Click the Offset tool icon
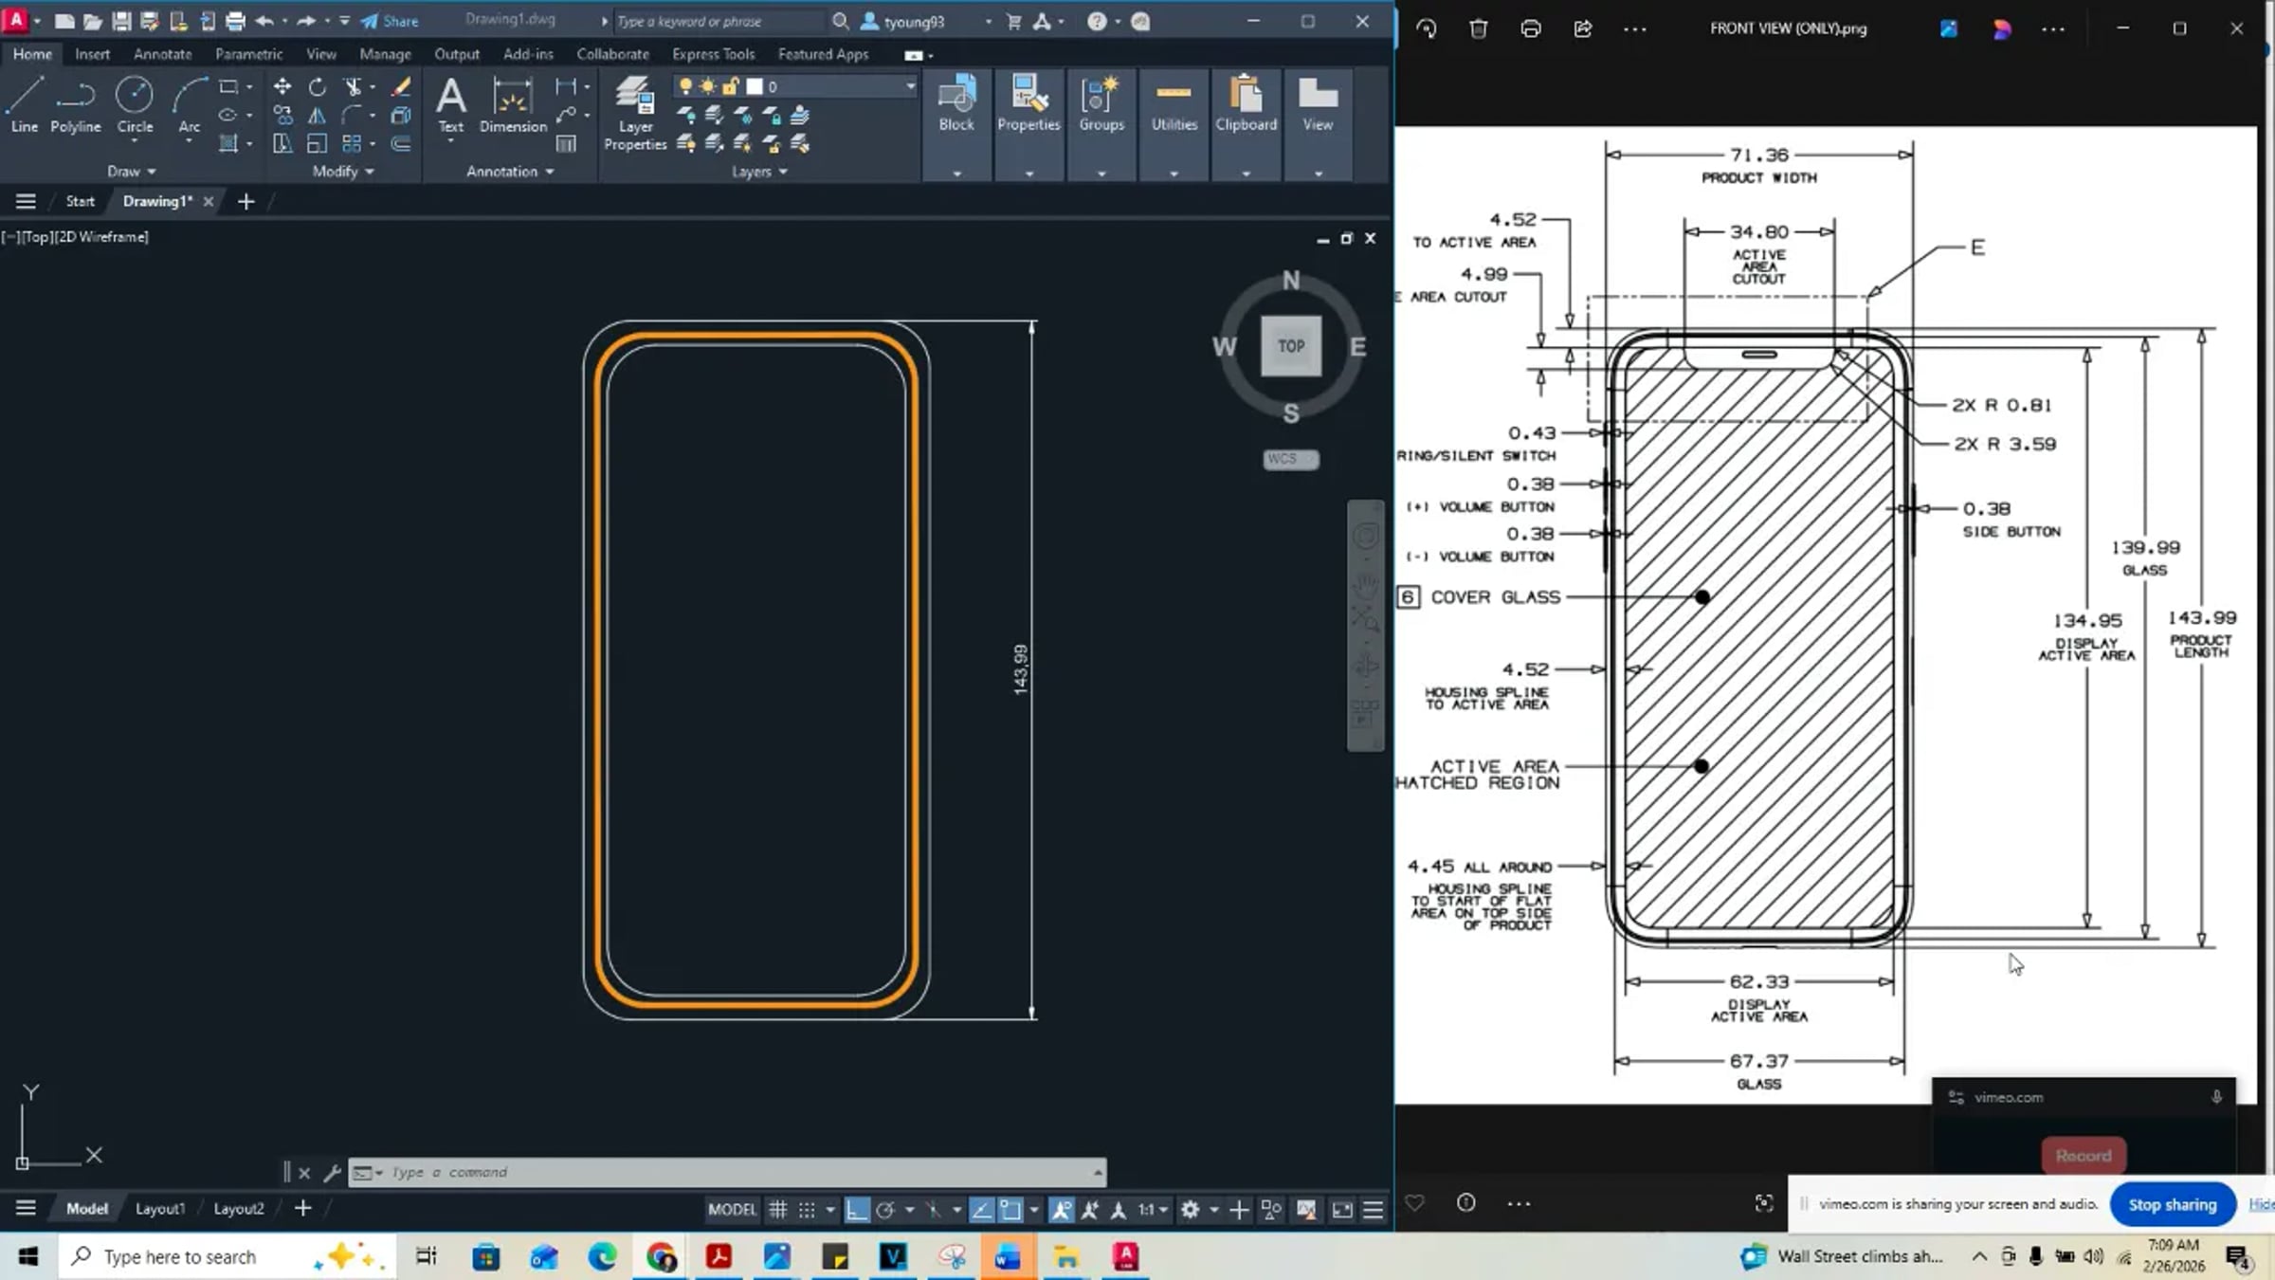 [x=402, y=144]
